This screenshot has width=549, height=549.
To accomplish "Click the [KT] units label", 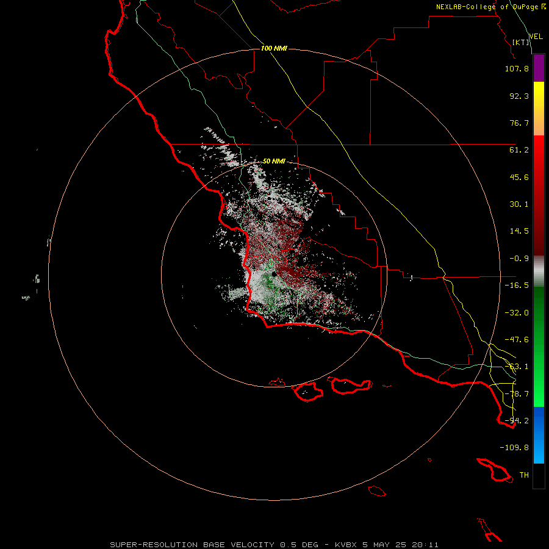I will pyautogui.click(x=521, y=42).
